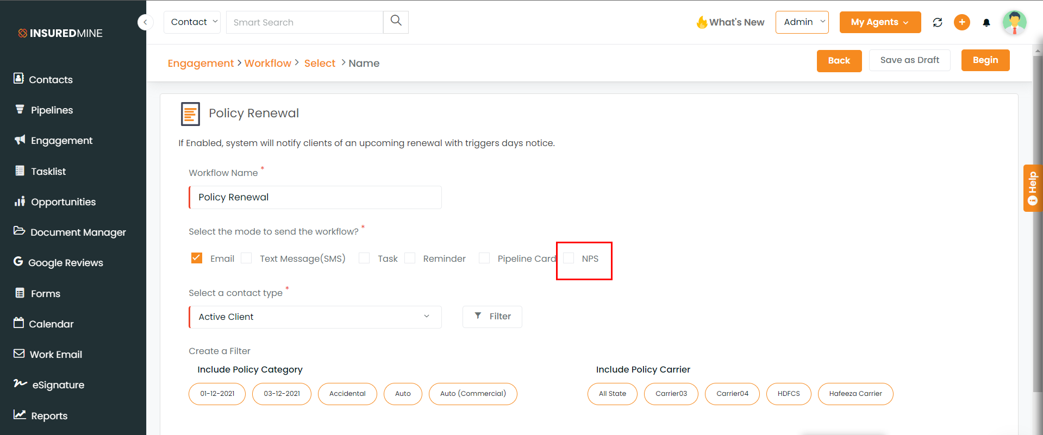Click the Policy Renewal document icon
This screenshot has height=435, width=1043.
(190, 114)
